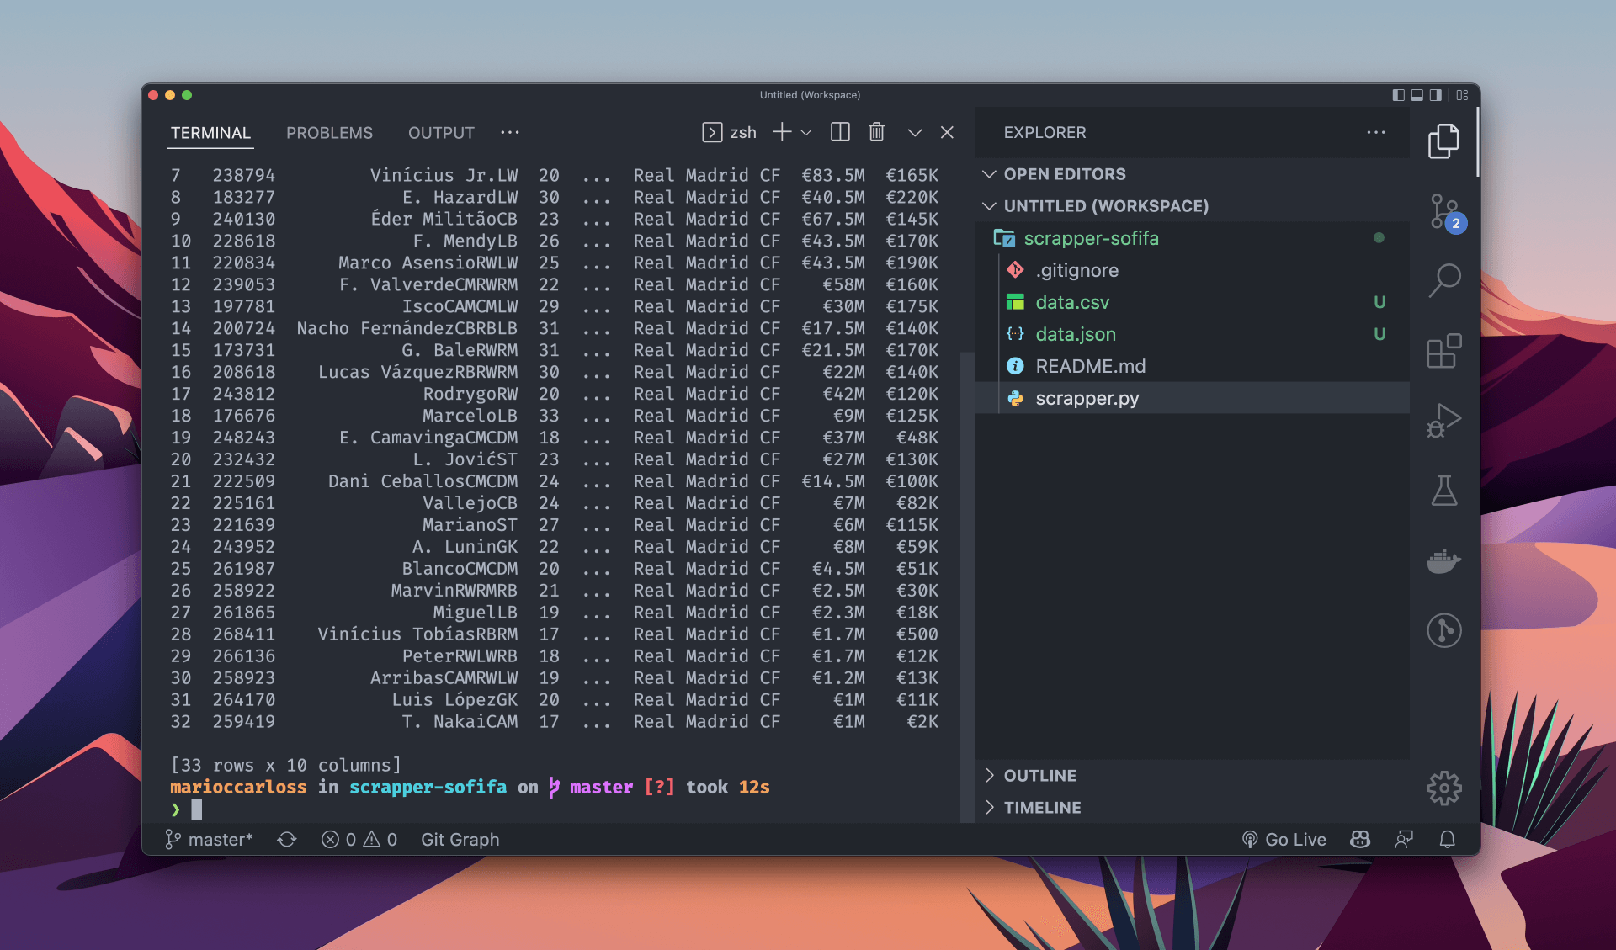Image resolution: width=1616 pixels, height=950 pixels.
Task: Open the Copilot status icon
Action: pos(1360,840)
